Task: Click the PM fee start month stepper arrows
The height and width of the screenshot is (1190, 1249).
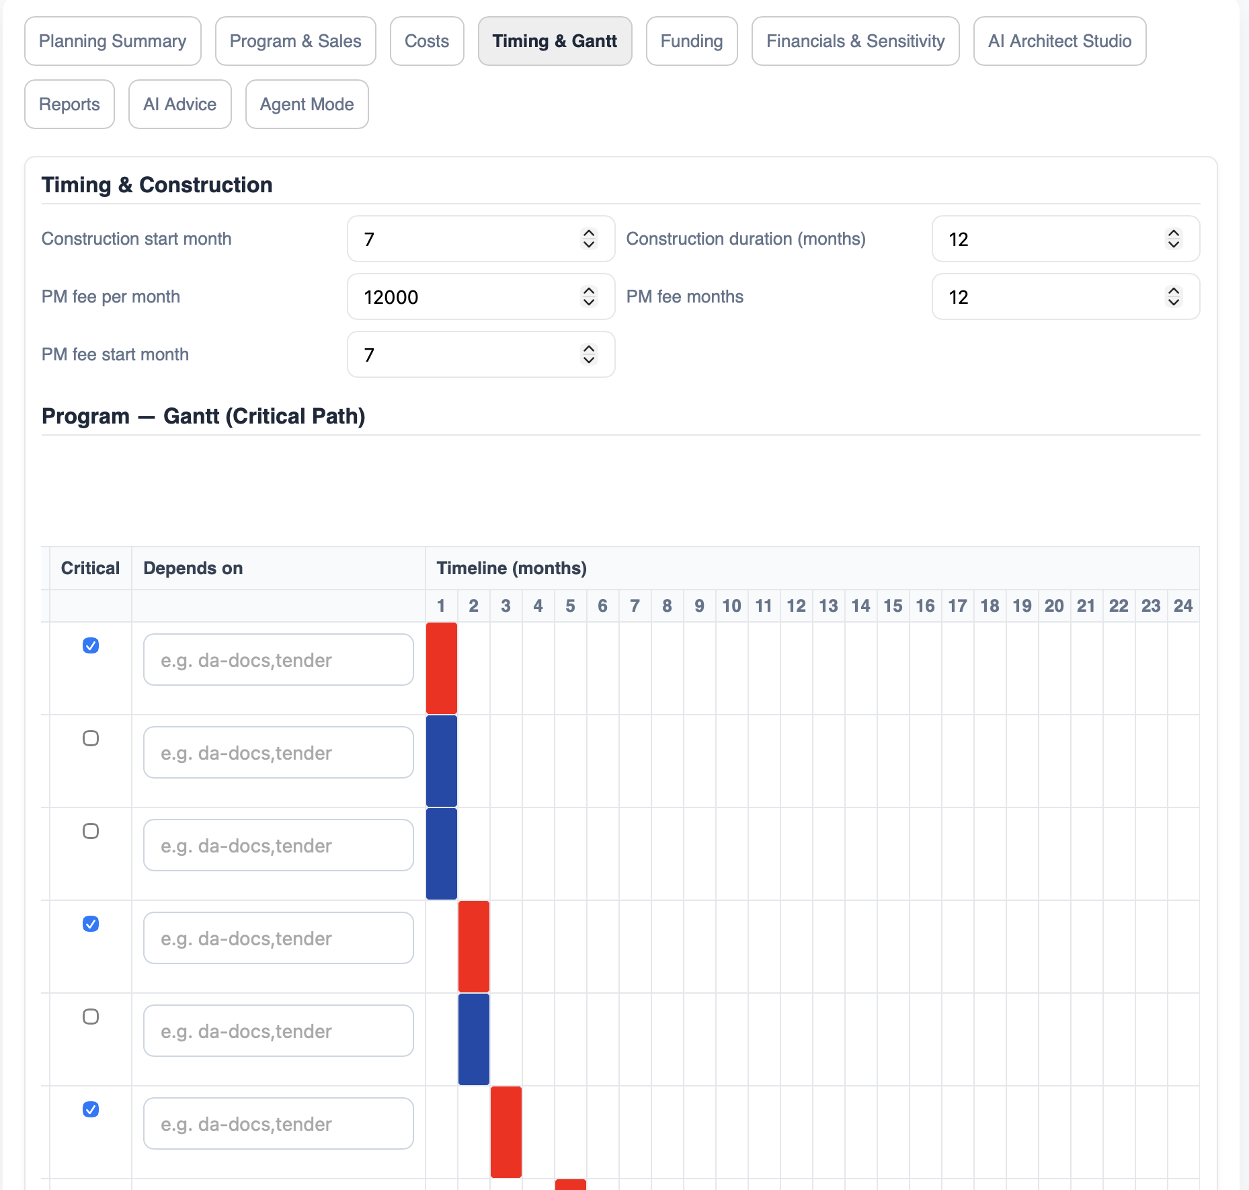Action: (589, 354)
